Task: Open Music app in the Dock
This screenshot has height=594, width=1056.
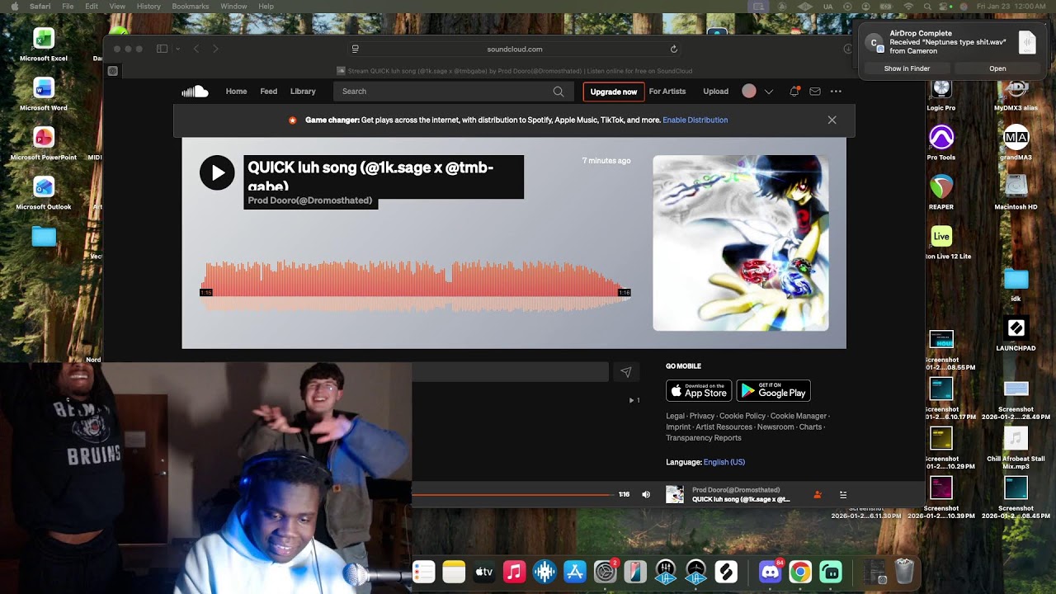Action: tap(514, 572)
